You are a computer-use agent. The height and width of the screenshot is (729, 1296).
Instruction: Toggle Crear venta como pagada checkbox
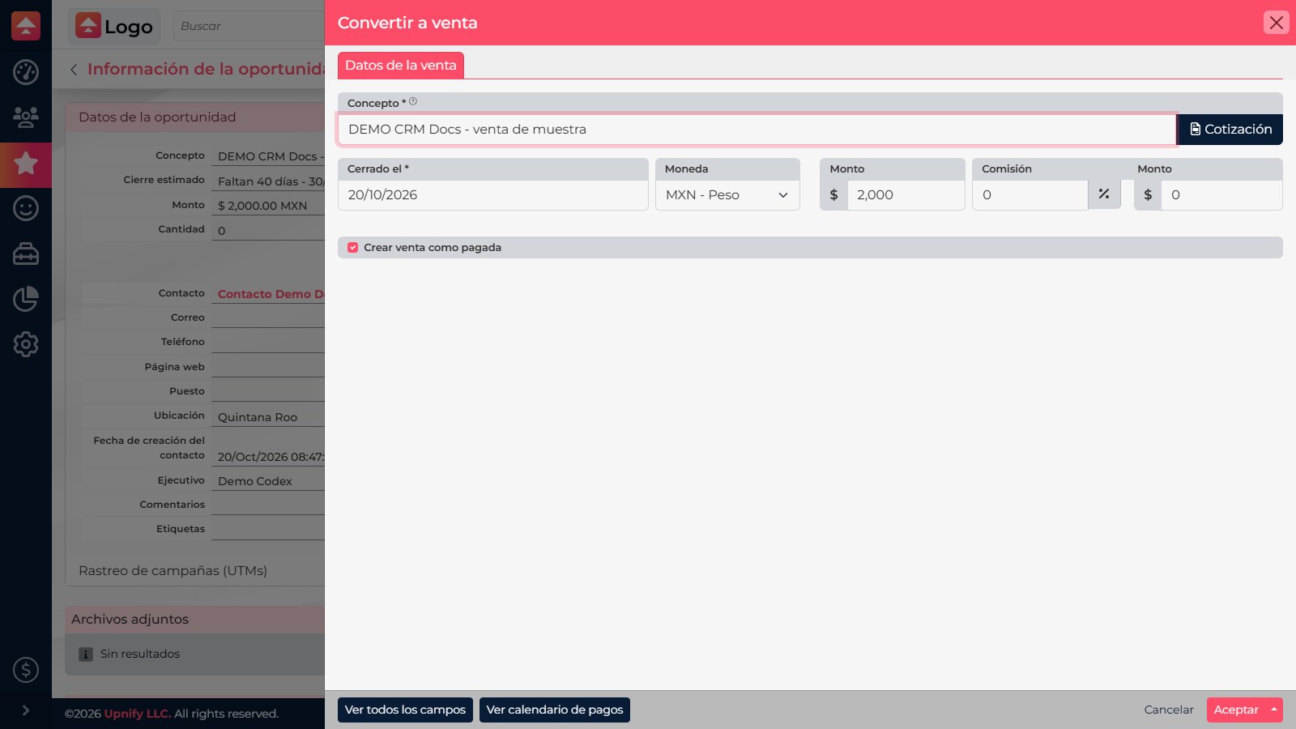coord(353,248)
